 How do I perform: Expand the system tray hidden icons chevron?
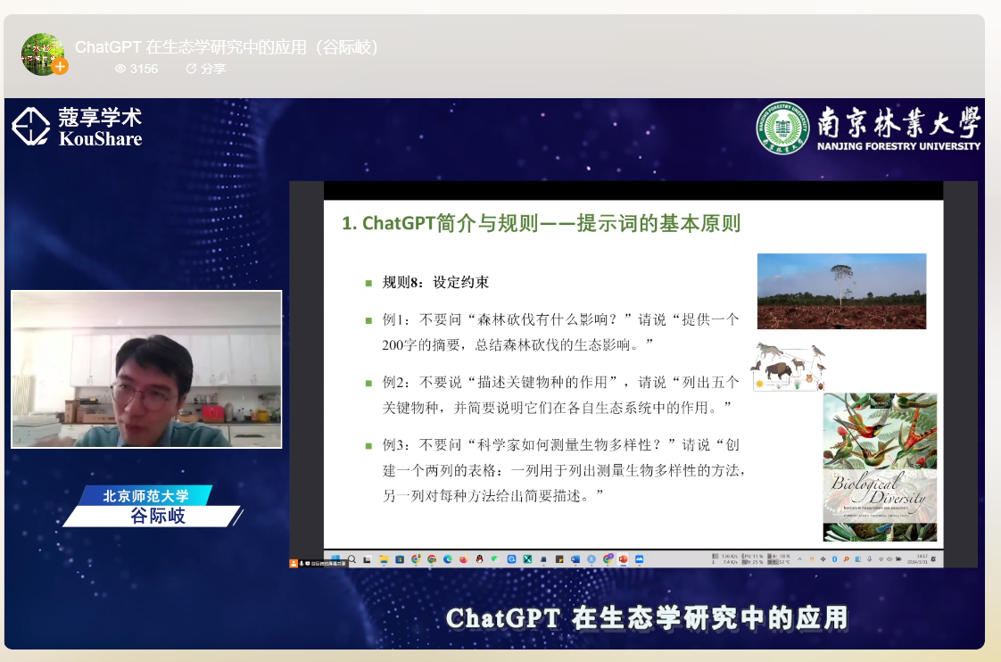(x=799, y=559)
